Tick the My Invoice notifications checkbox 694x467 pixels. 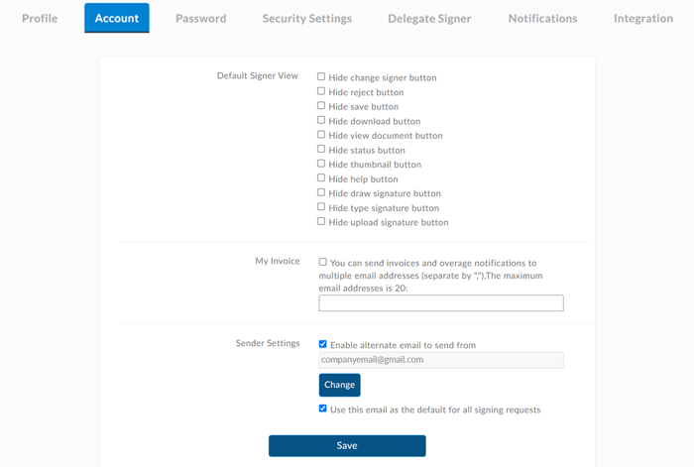point(323,263)
